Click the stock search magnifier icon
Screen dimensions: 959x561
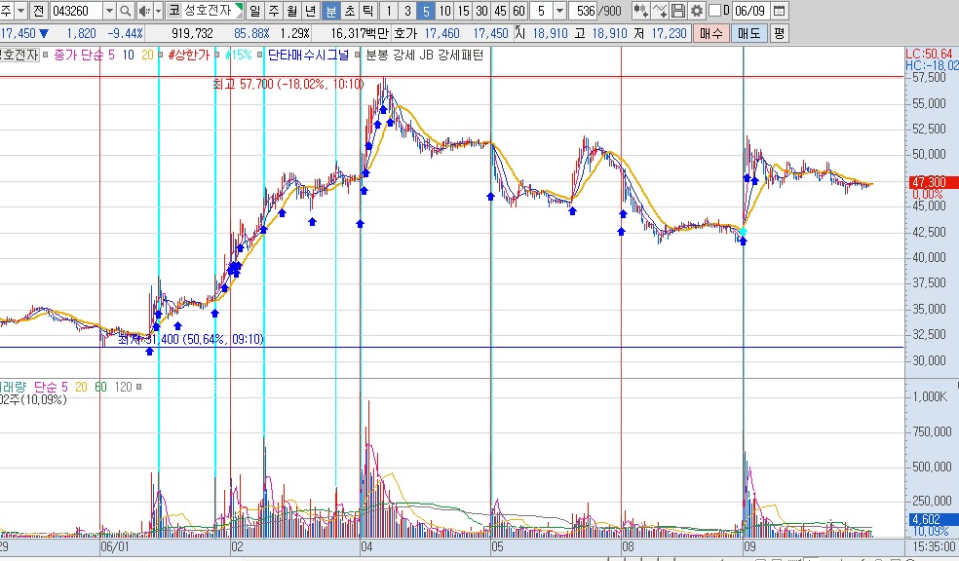click(125, 11)
